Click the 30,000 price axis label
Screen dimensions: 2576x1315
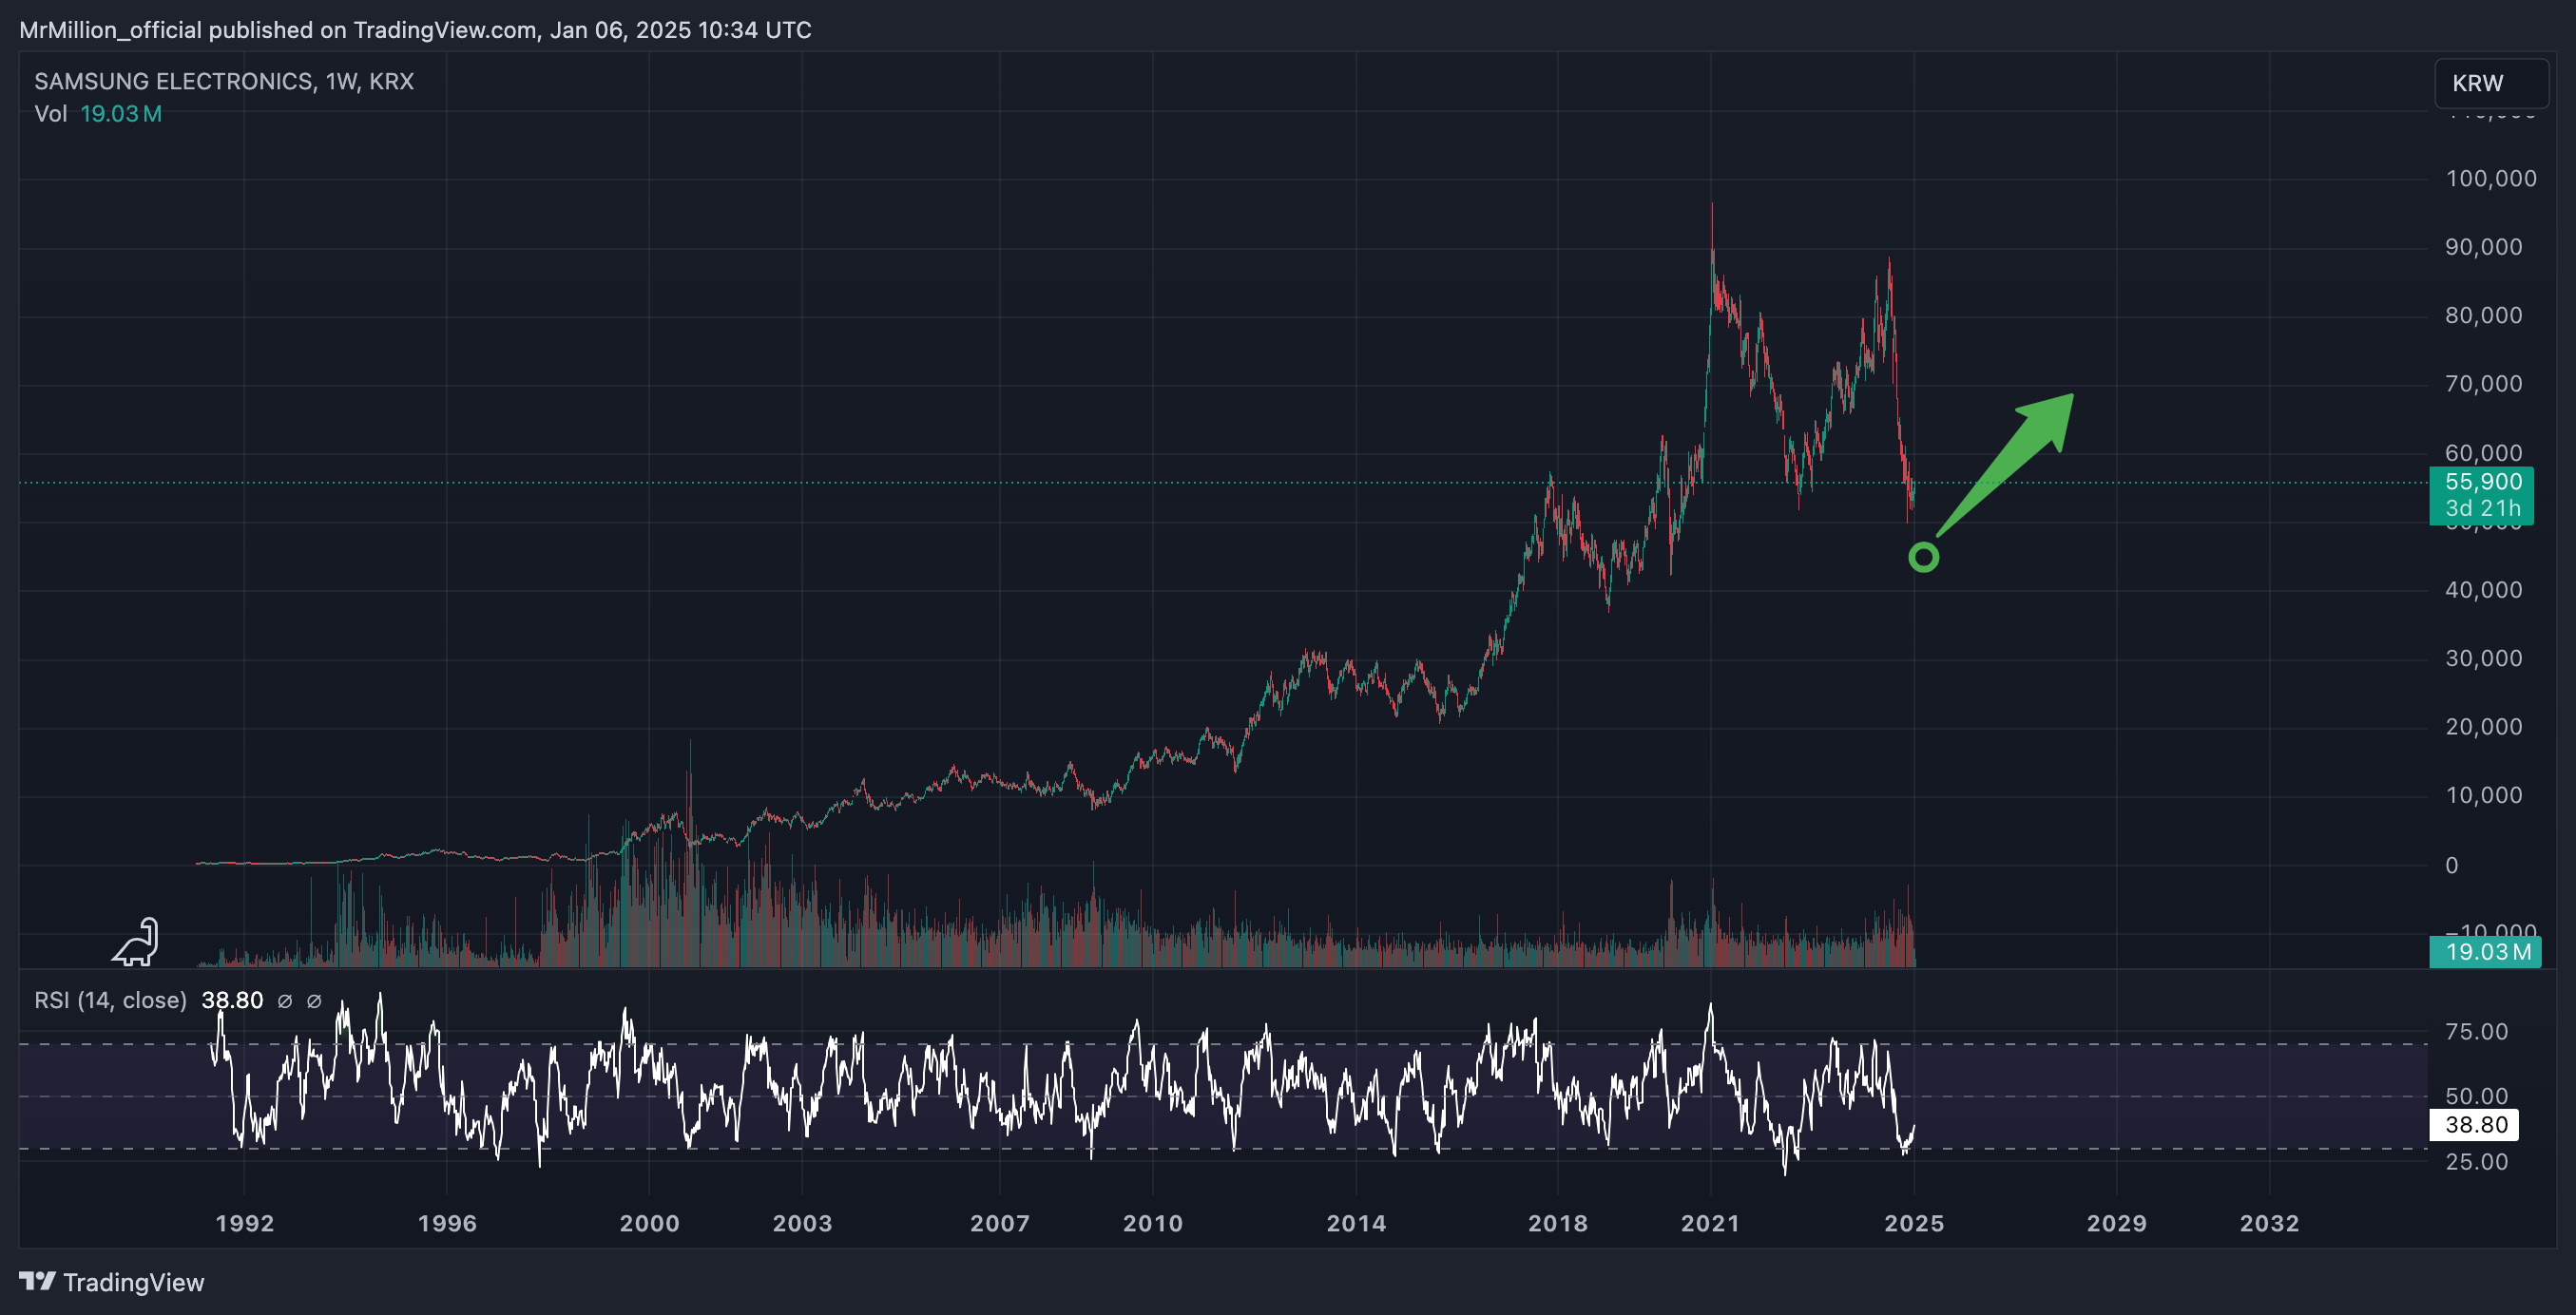pos(2484,658)
